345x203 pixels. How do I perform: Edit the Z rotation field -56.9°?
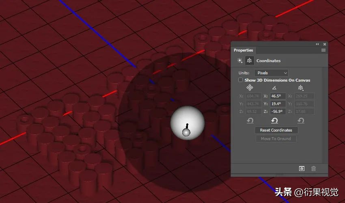point(278,111)
